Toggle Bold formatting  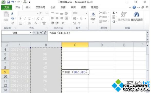[x=21, y=18]
